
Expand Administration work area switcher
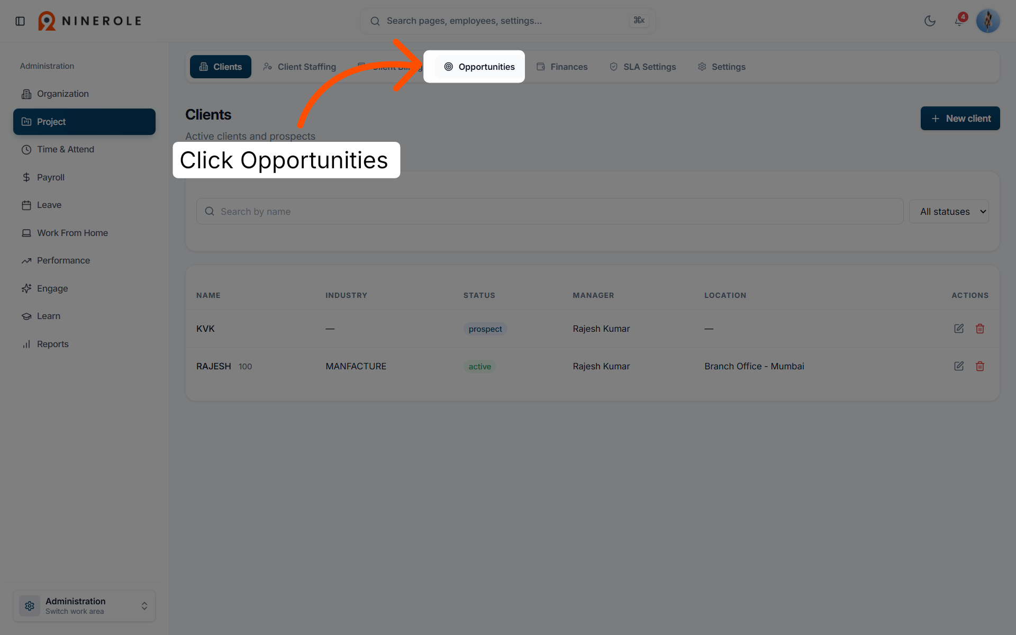pyautogui.click(x=85, y=606)
